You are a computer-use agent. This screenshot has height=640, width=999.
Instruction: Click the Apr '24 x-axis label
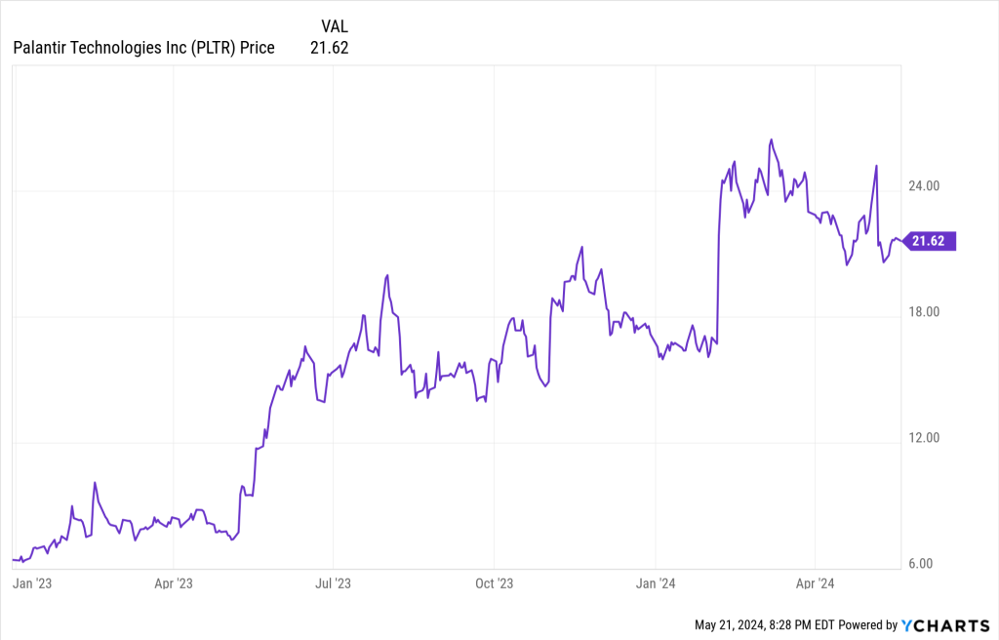(x=815, y=584)
